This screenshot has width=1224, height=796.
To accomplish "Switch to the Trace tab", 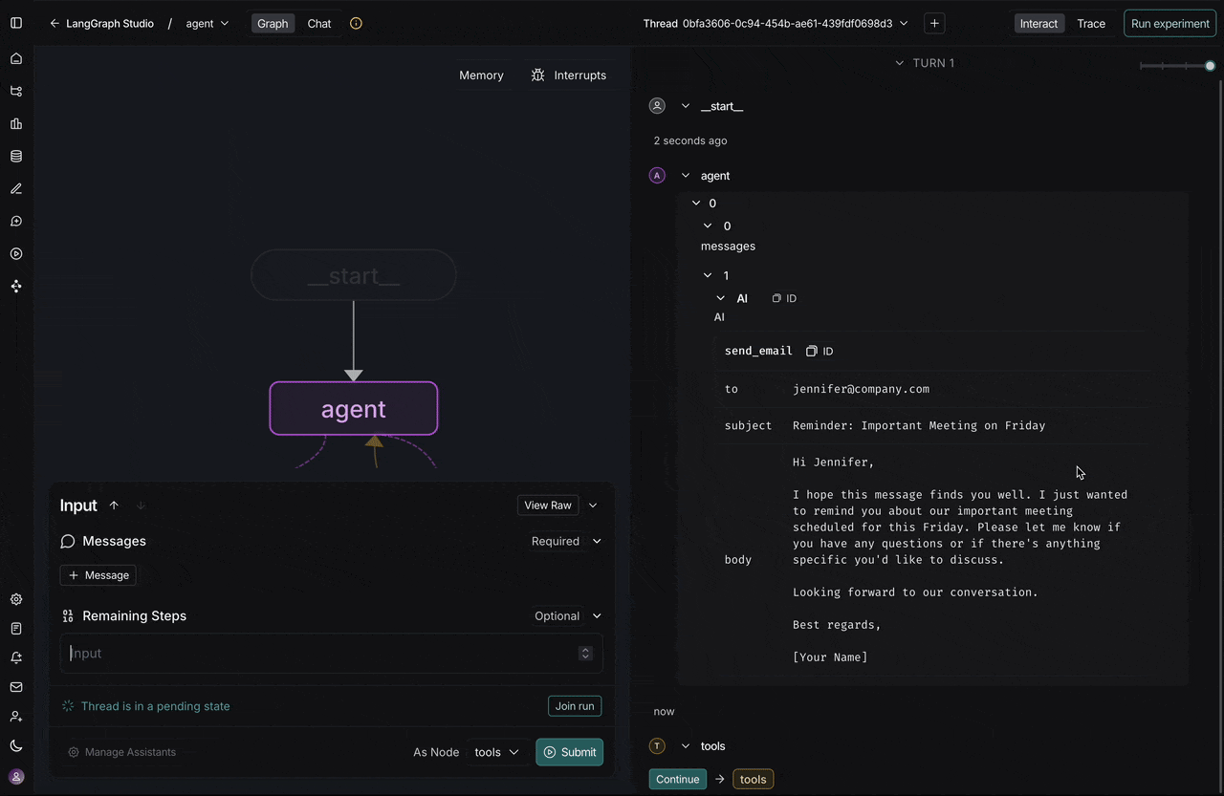I will tap(1091, 23).
